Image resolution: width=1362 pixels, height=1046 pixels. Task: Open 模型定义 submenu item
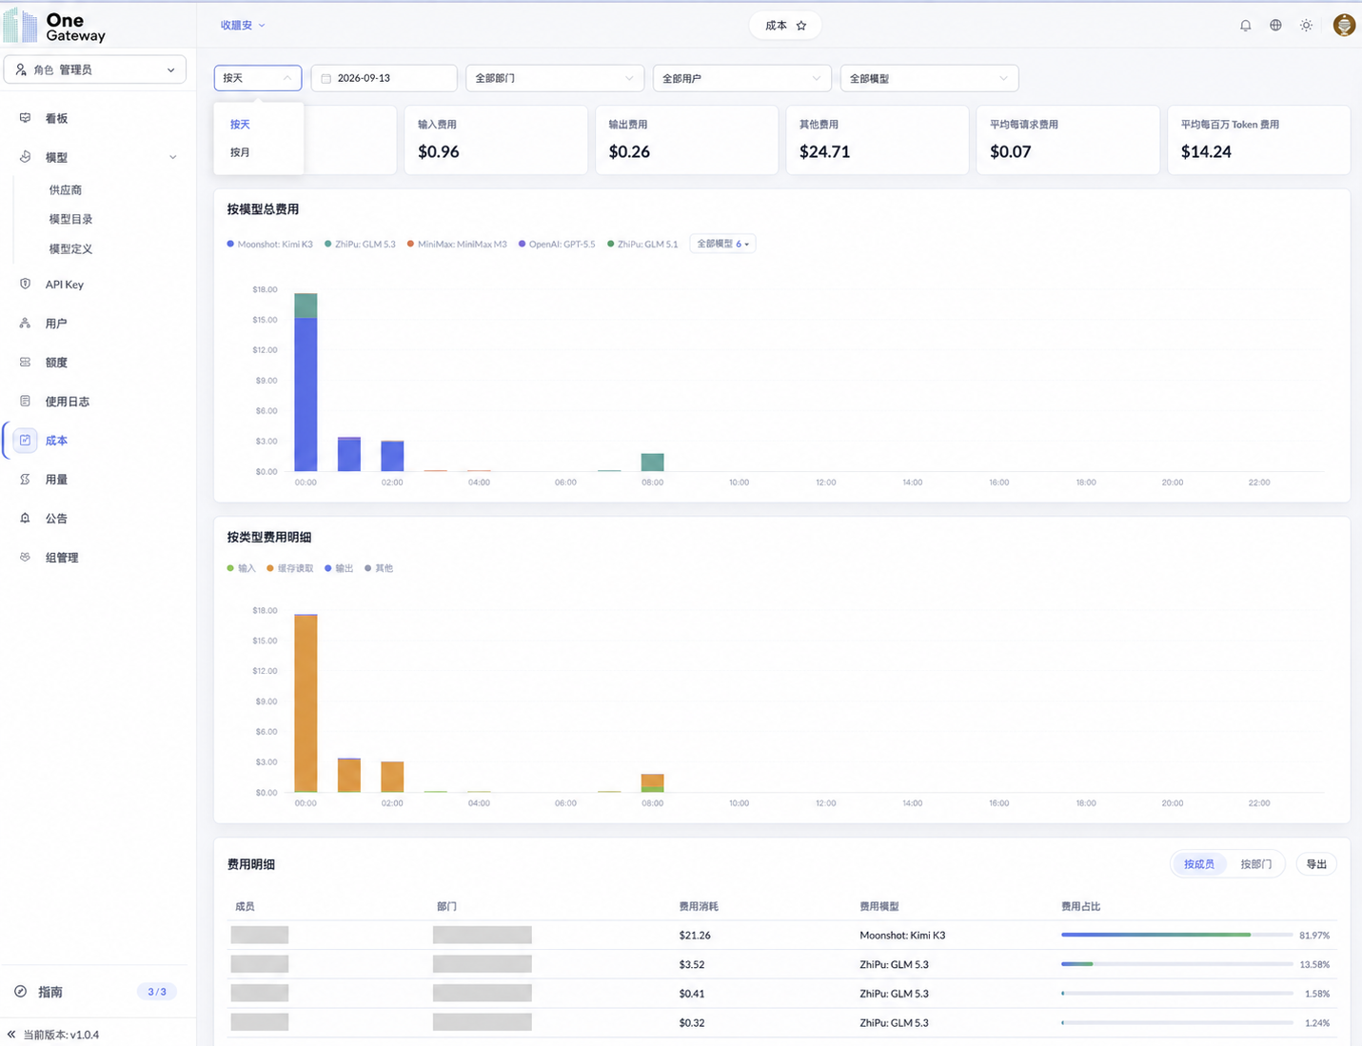(70, 248)
